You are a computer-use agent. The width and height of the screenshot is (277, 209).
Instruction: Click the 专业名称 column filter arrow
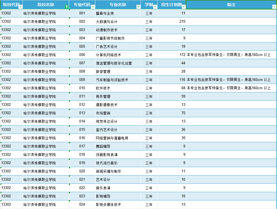point(138,6)
